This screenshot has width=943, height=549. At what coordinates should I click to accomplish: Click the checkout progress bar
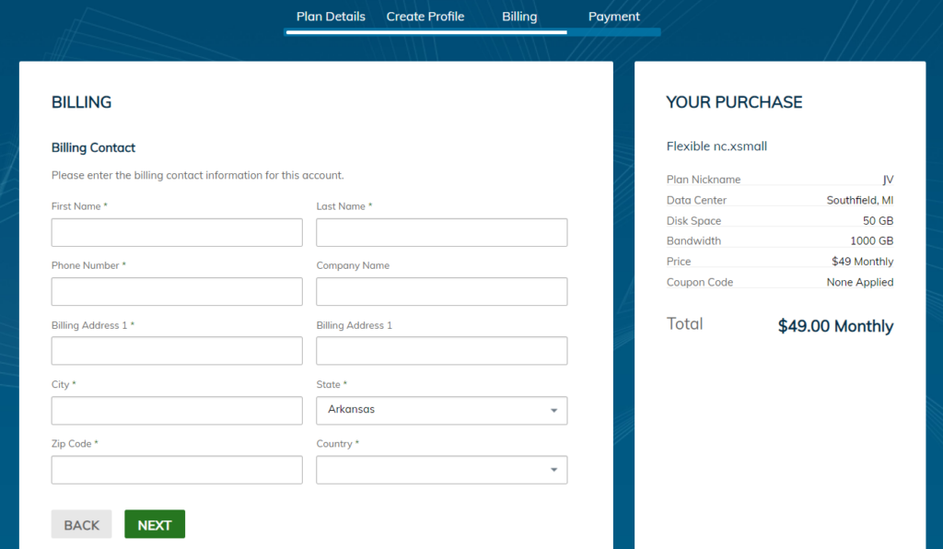click(x=472, y=32)
